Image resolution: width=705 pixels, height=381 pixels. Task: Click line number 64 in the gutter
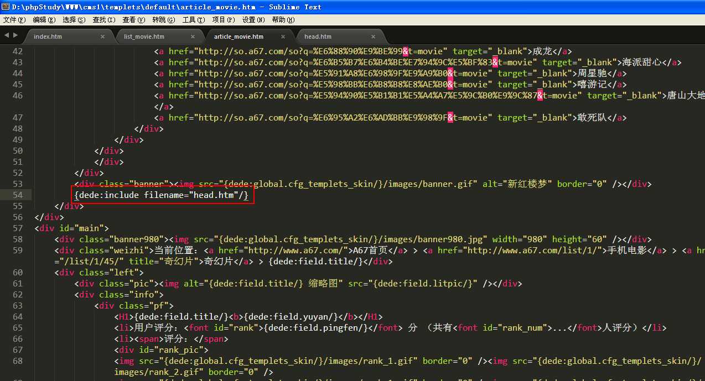[x=17, y=317]
